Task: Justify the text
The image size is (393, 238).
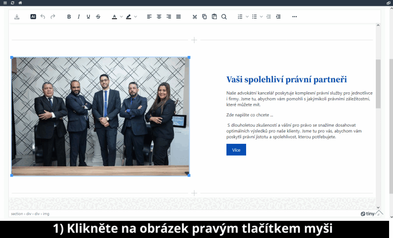Action: click(178, 17)
